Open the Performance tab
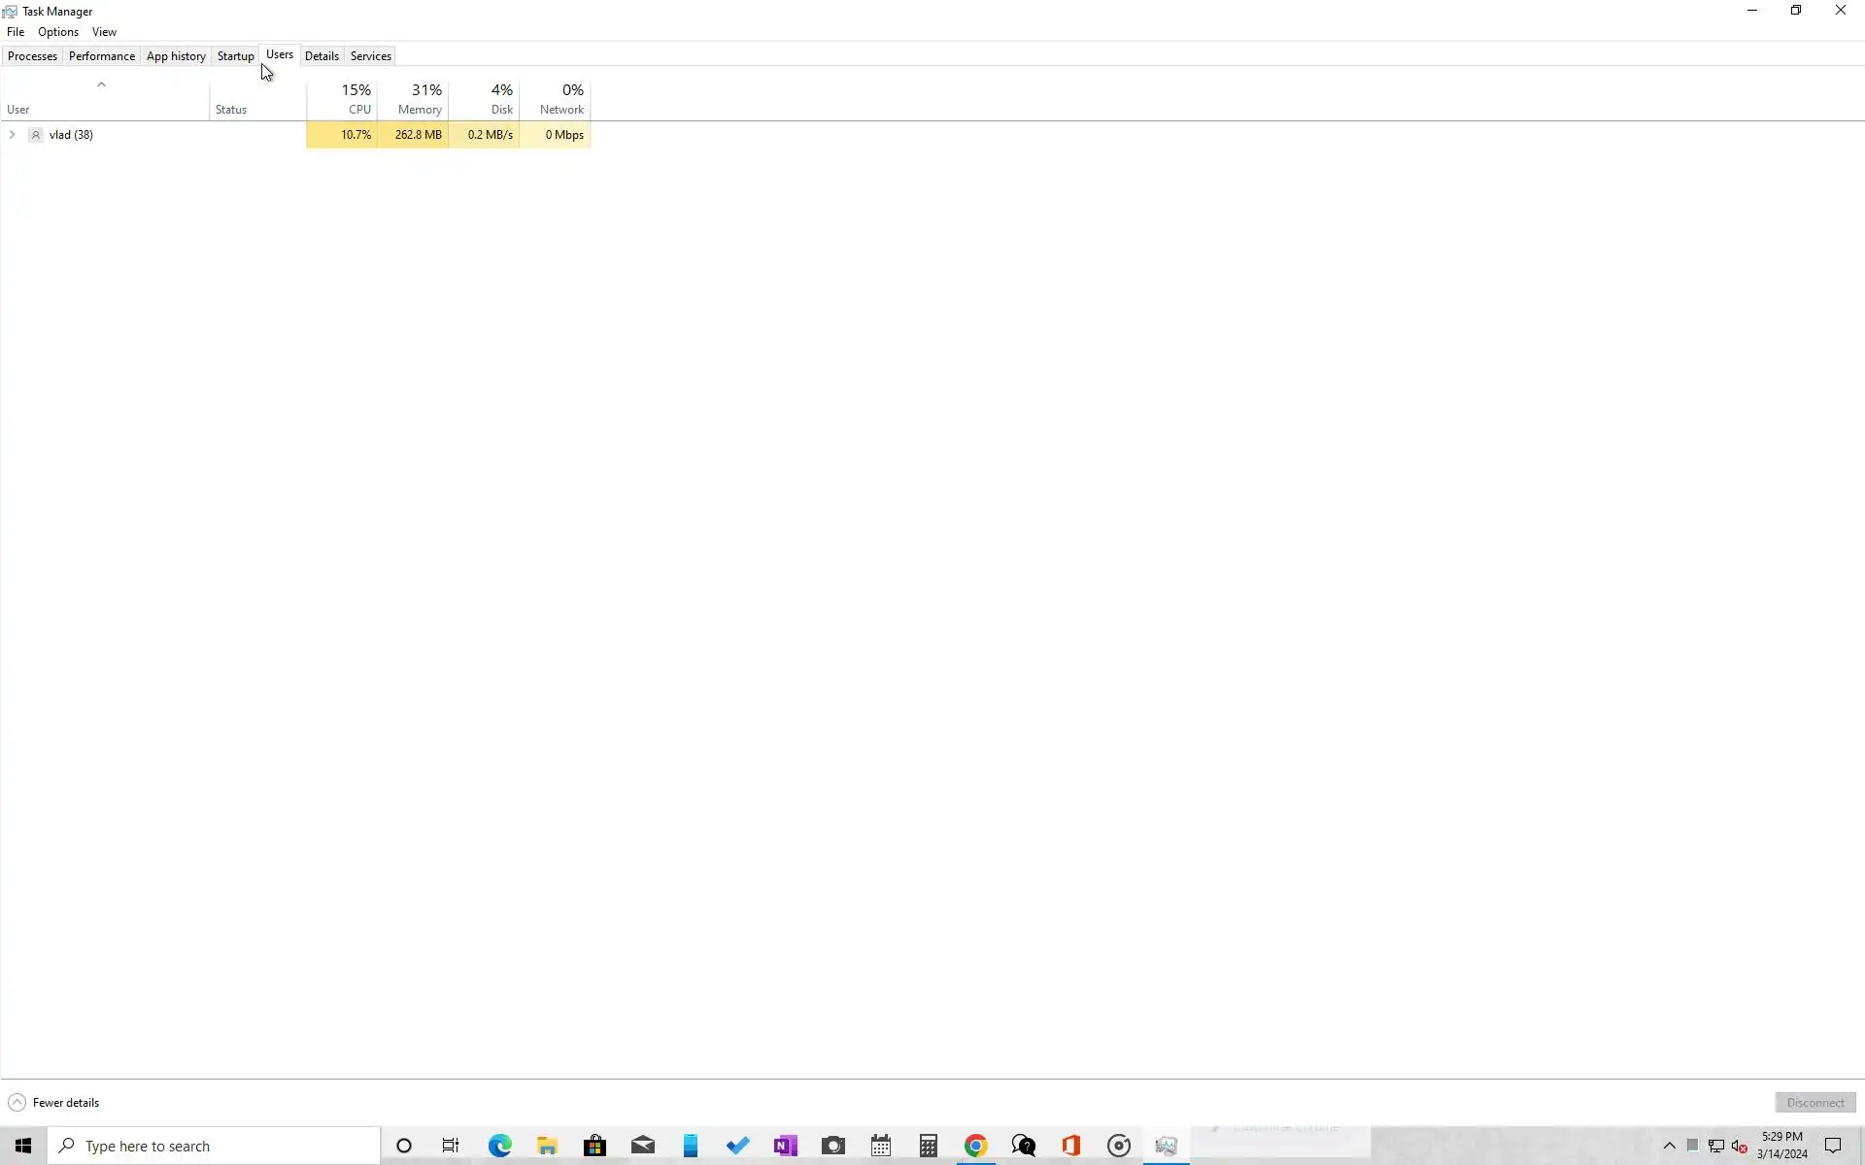1865x1165 pixels. click(x=101, y=56)
